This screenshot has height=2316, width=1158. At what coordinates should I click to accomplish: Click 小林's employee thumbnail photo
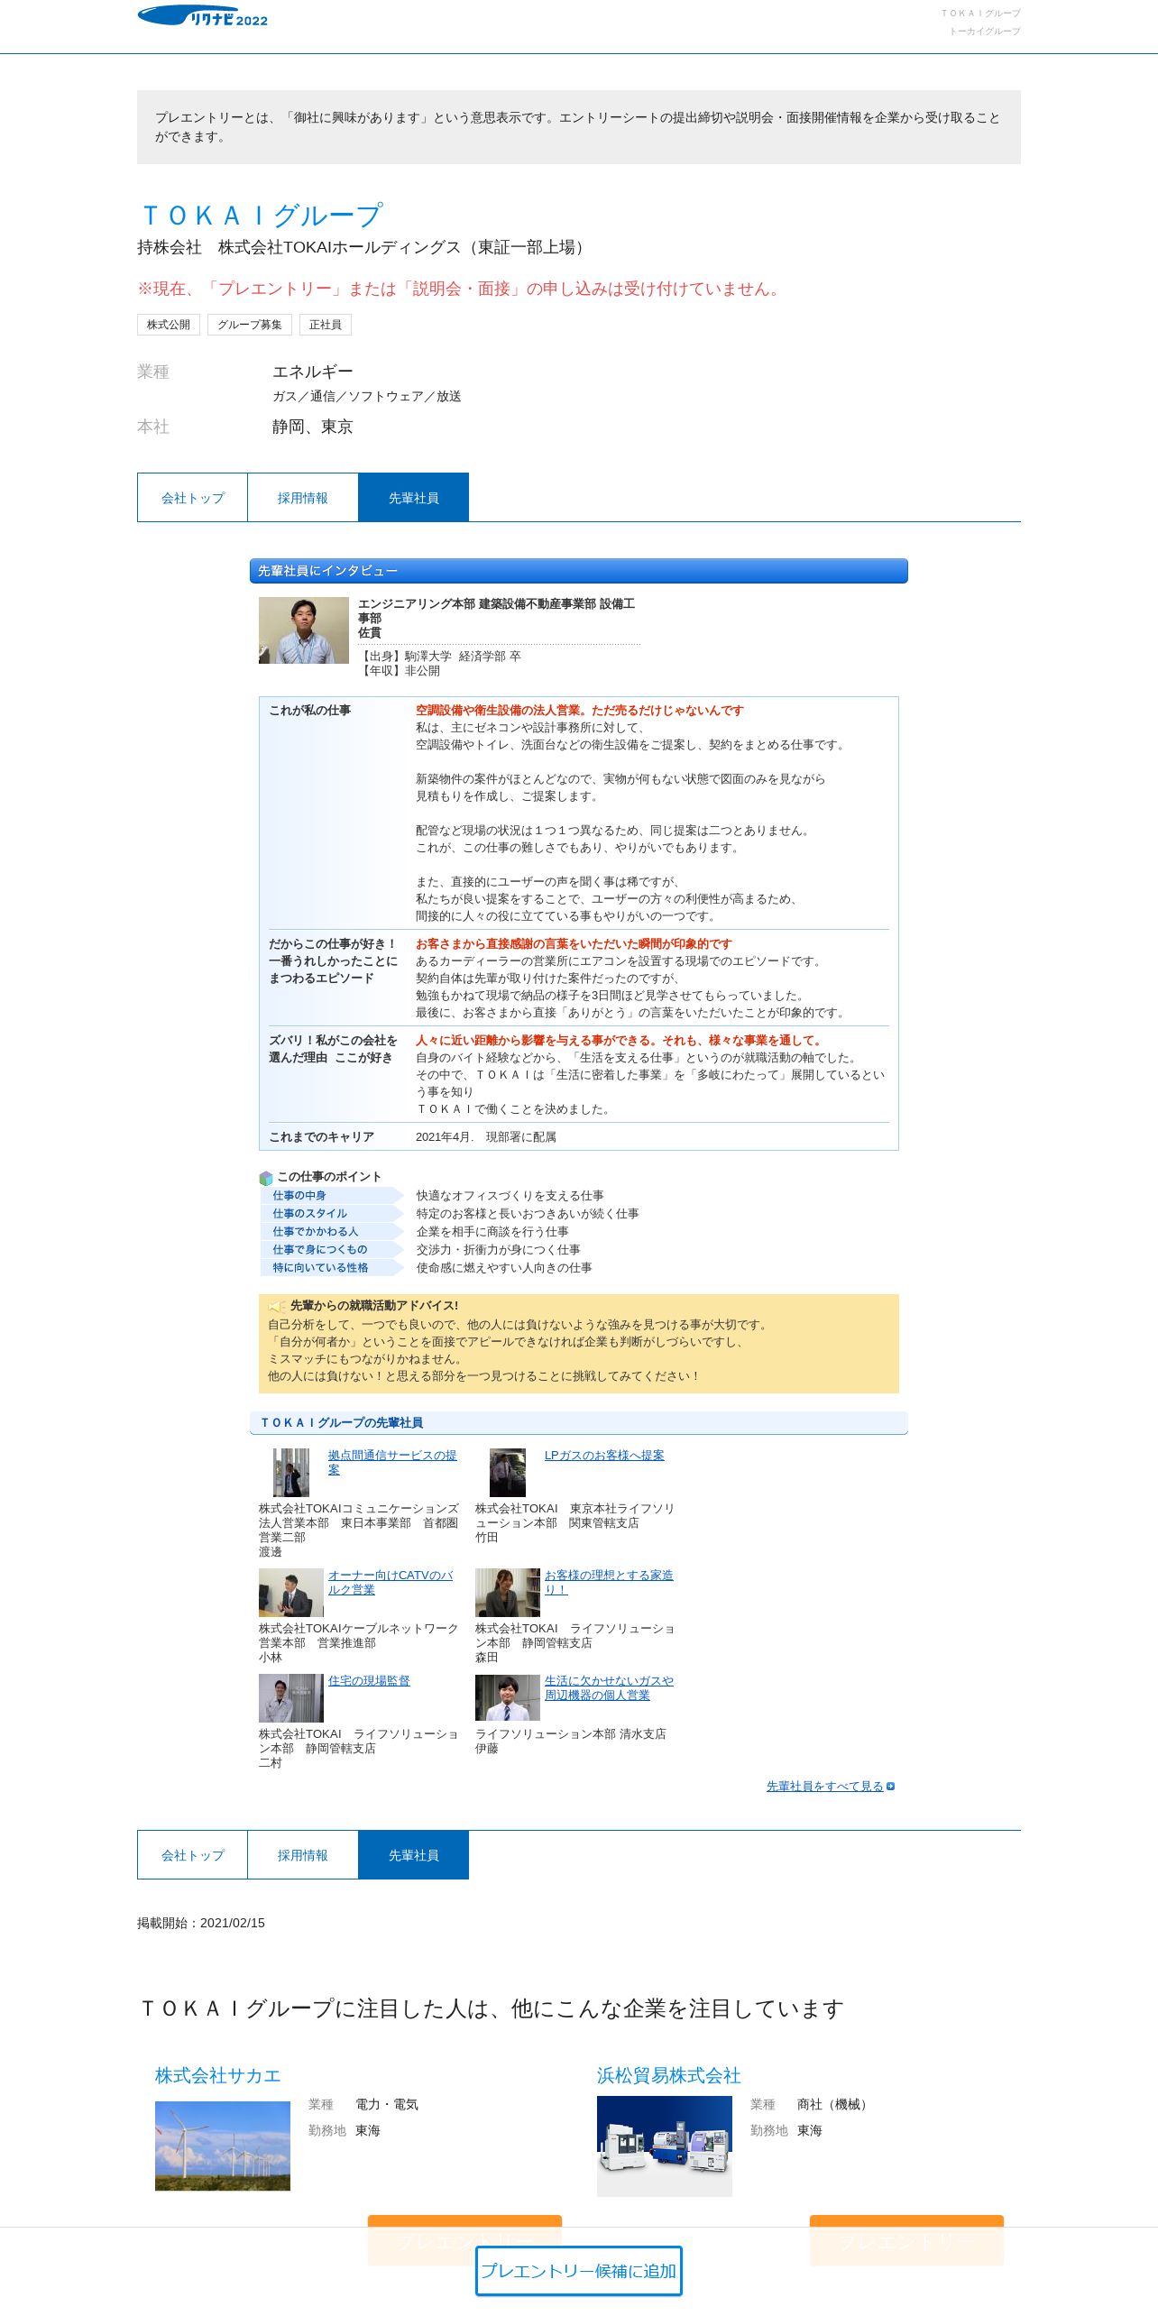(291, 1593)
